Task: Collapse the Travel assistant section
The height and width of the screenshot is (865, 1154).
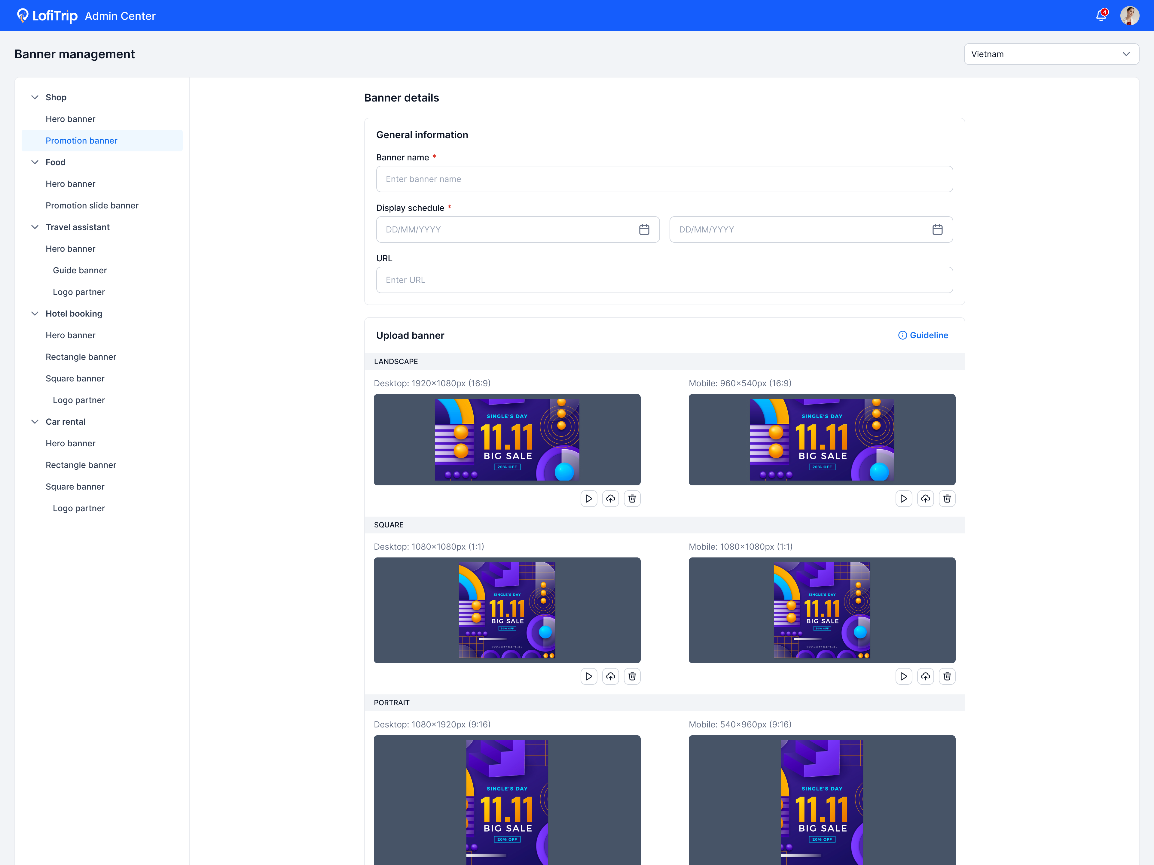Action: point(35,227)
